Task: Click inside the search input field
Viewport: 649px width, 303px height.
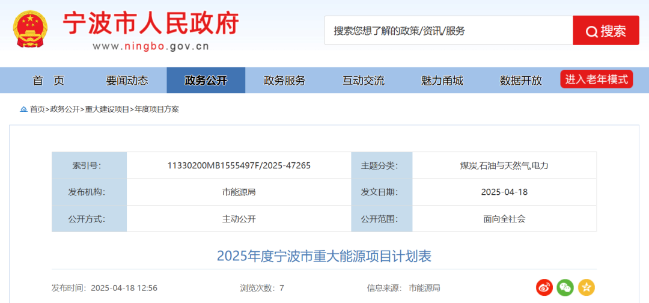Action: point(448,31)
